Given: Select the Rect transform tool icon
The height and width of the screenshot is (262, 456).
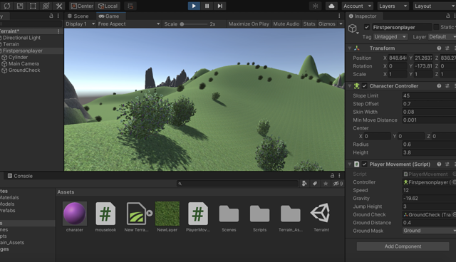Looking at the screenshot, I should click(x=33, y=6).
